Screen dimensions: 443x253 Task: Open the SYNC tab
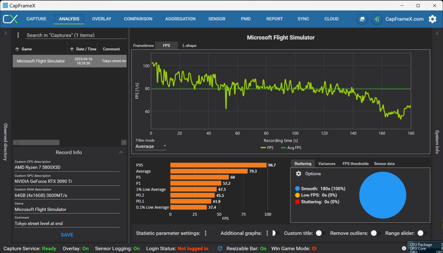[x=303, y=19]
